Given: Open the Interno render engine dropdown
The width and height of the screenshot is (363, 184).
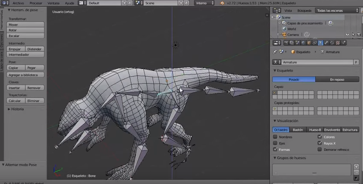Looking at the screenshot, I should 205,3.
